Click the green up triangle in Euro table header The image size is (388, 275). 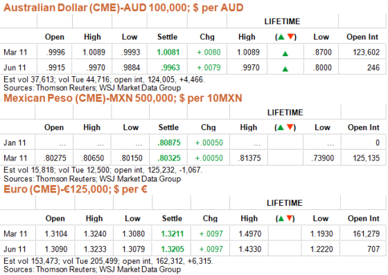[281, 219]
